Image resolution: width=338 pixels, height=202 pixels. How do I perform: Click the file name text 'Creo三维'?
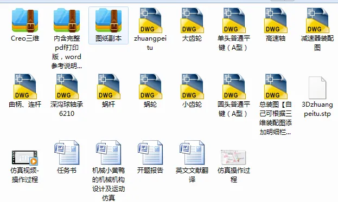tap(25, 38)
